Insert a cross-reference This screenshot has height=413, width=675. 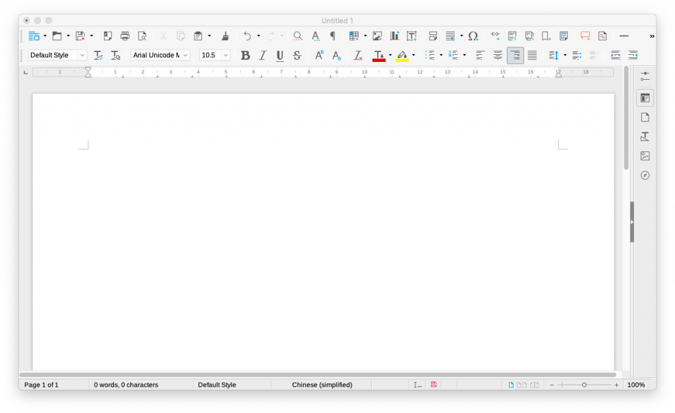(x=564, y=36)
